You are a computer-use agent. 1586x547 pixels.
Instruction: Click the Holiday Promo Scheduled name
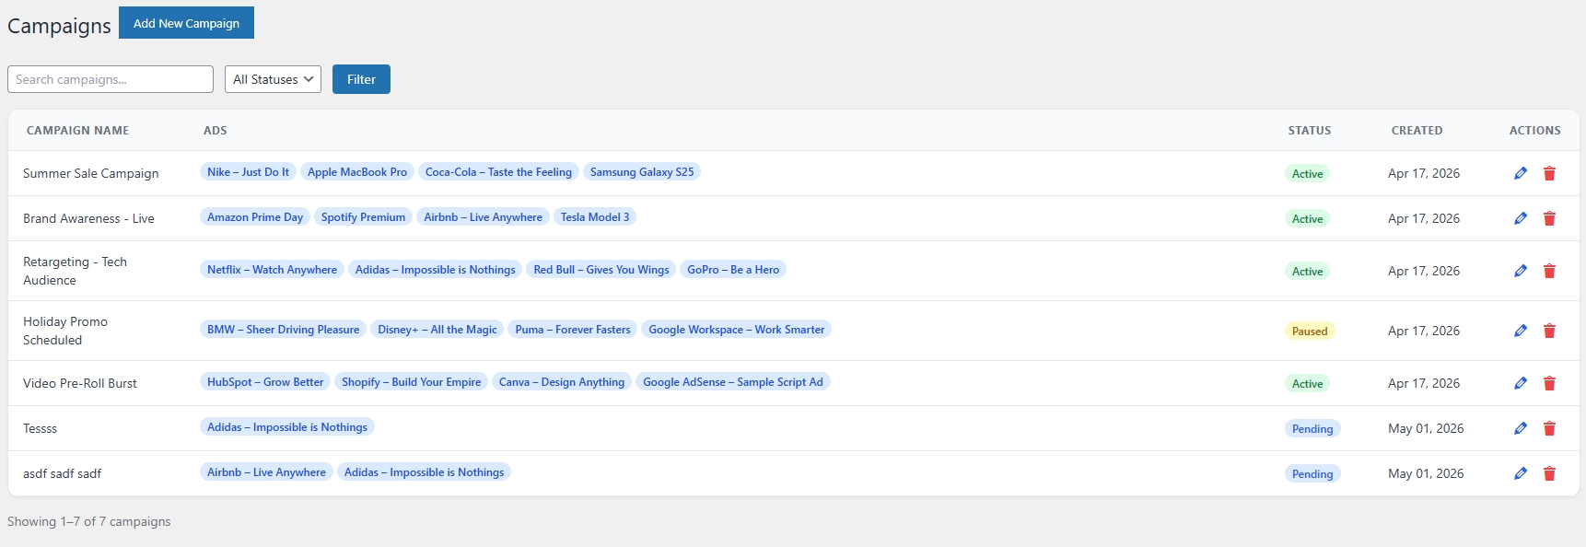point(65,331)
